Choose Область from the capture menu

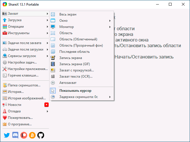point(82,33)
